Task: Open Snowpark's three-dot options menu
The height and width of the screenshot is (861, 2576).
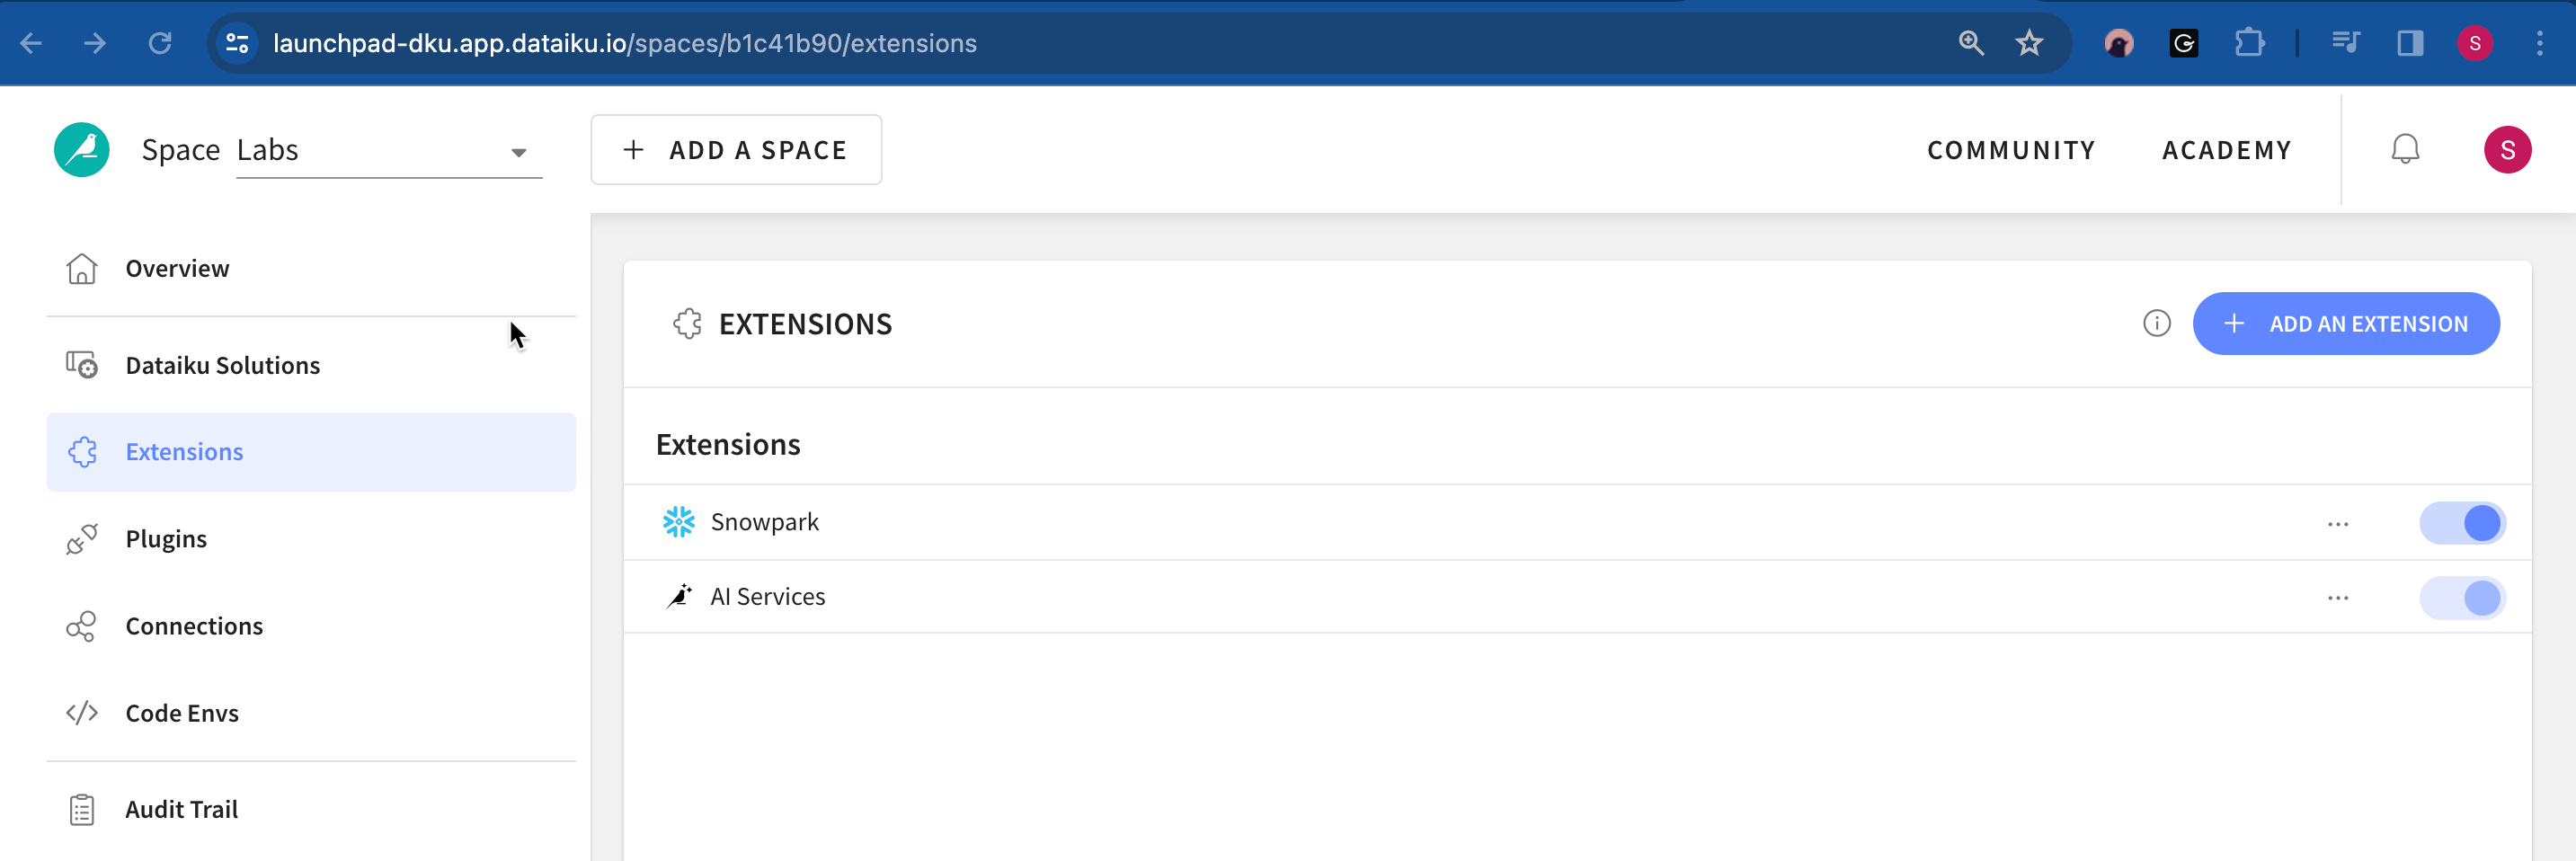Action: tap(2337, 524)
